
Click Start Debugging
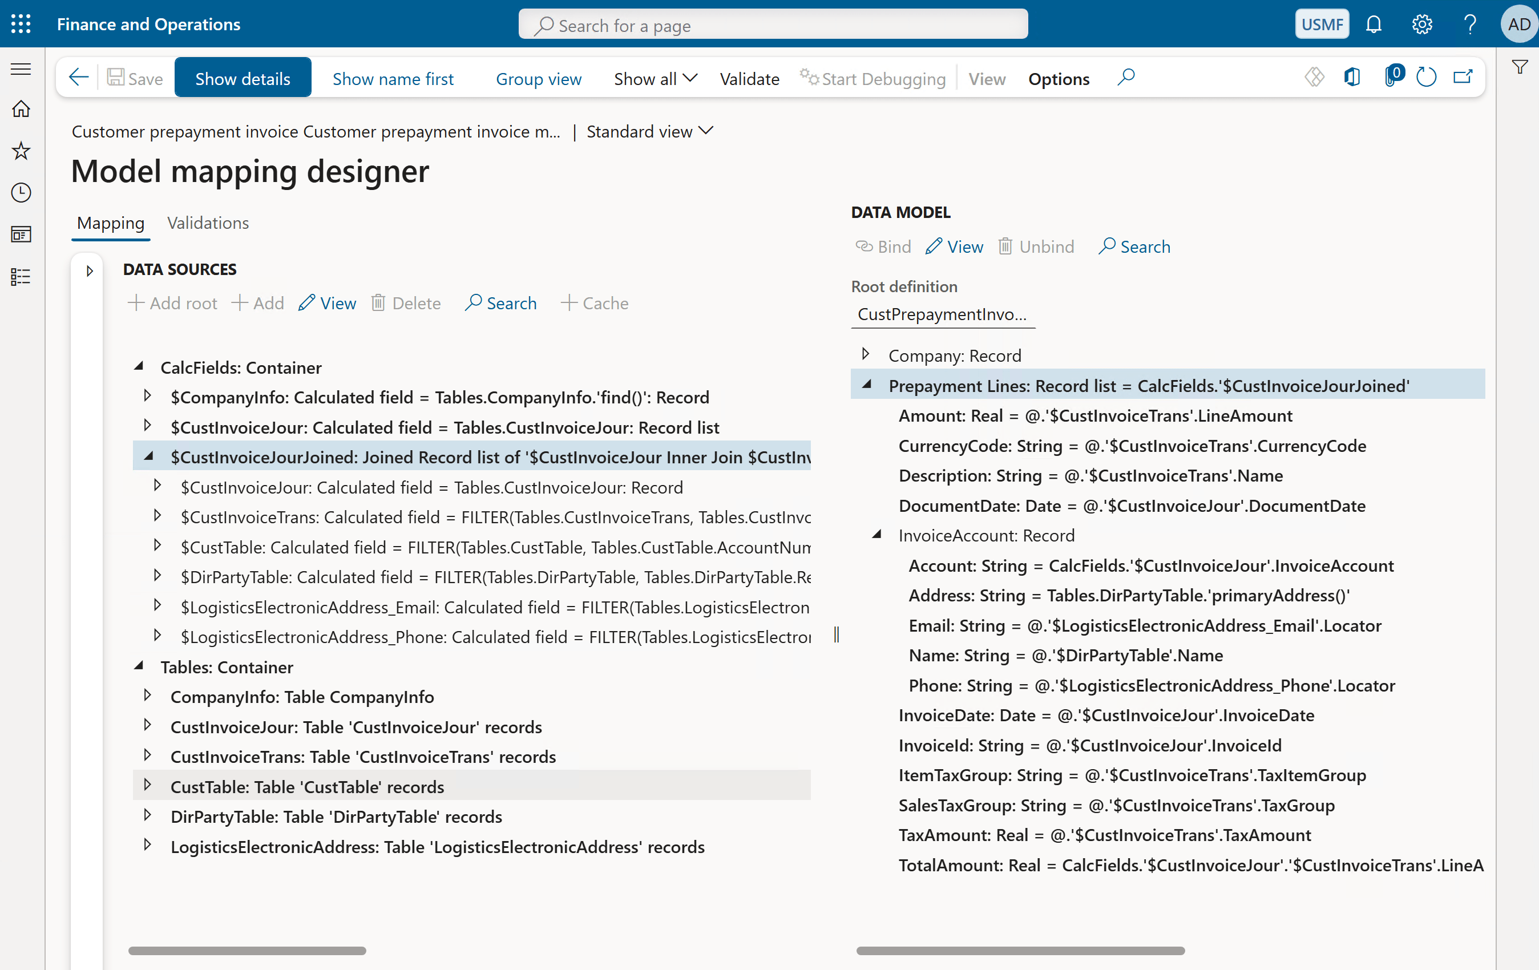pos(872,79)
